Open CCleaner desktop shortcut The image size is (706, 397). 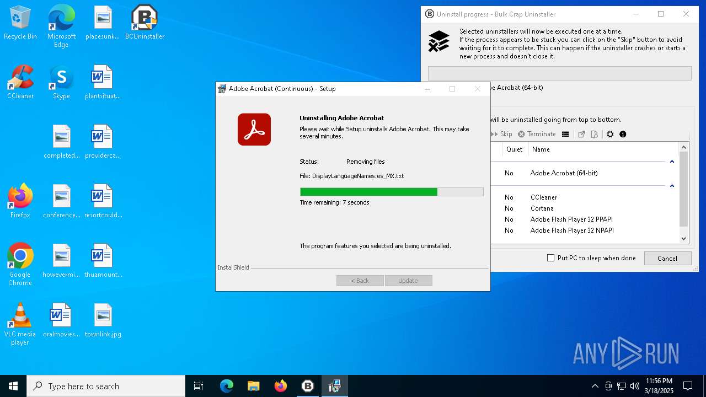coord(20,83)
